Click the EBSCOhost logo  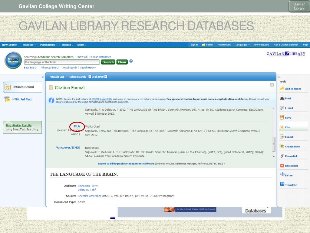(x=13, y=60)
